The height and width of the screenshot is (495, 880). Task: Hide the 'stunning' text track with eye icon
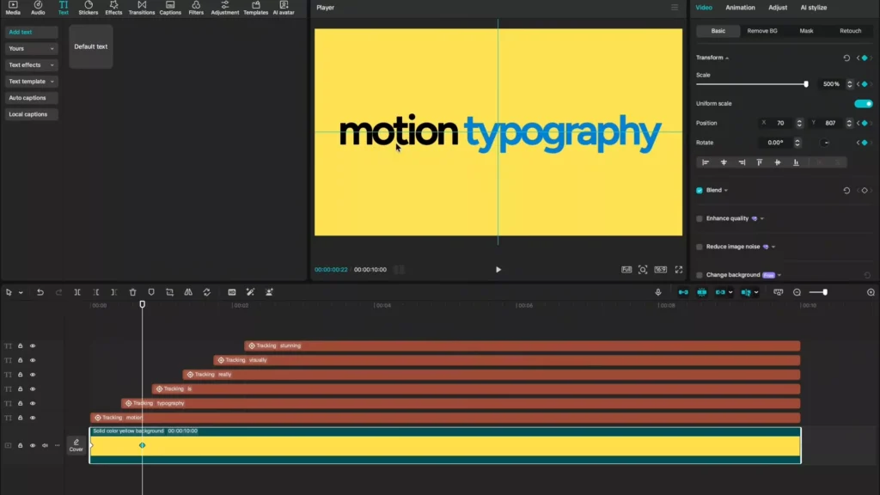(x=33, y=346)
